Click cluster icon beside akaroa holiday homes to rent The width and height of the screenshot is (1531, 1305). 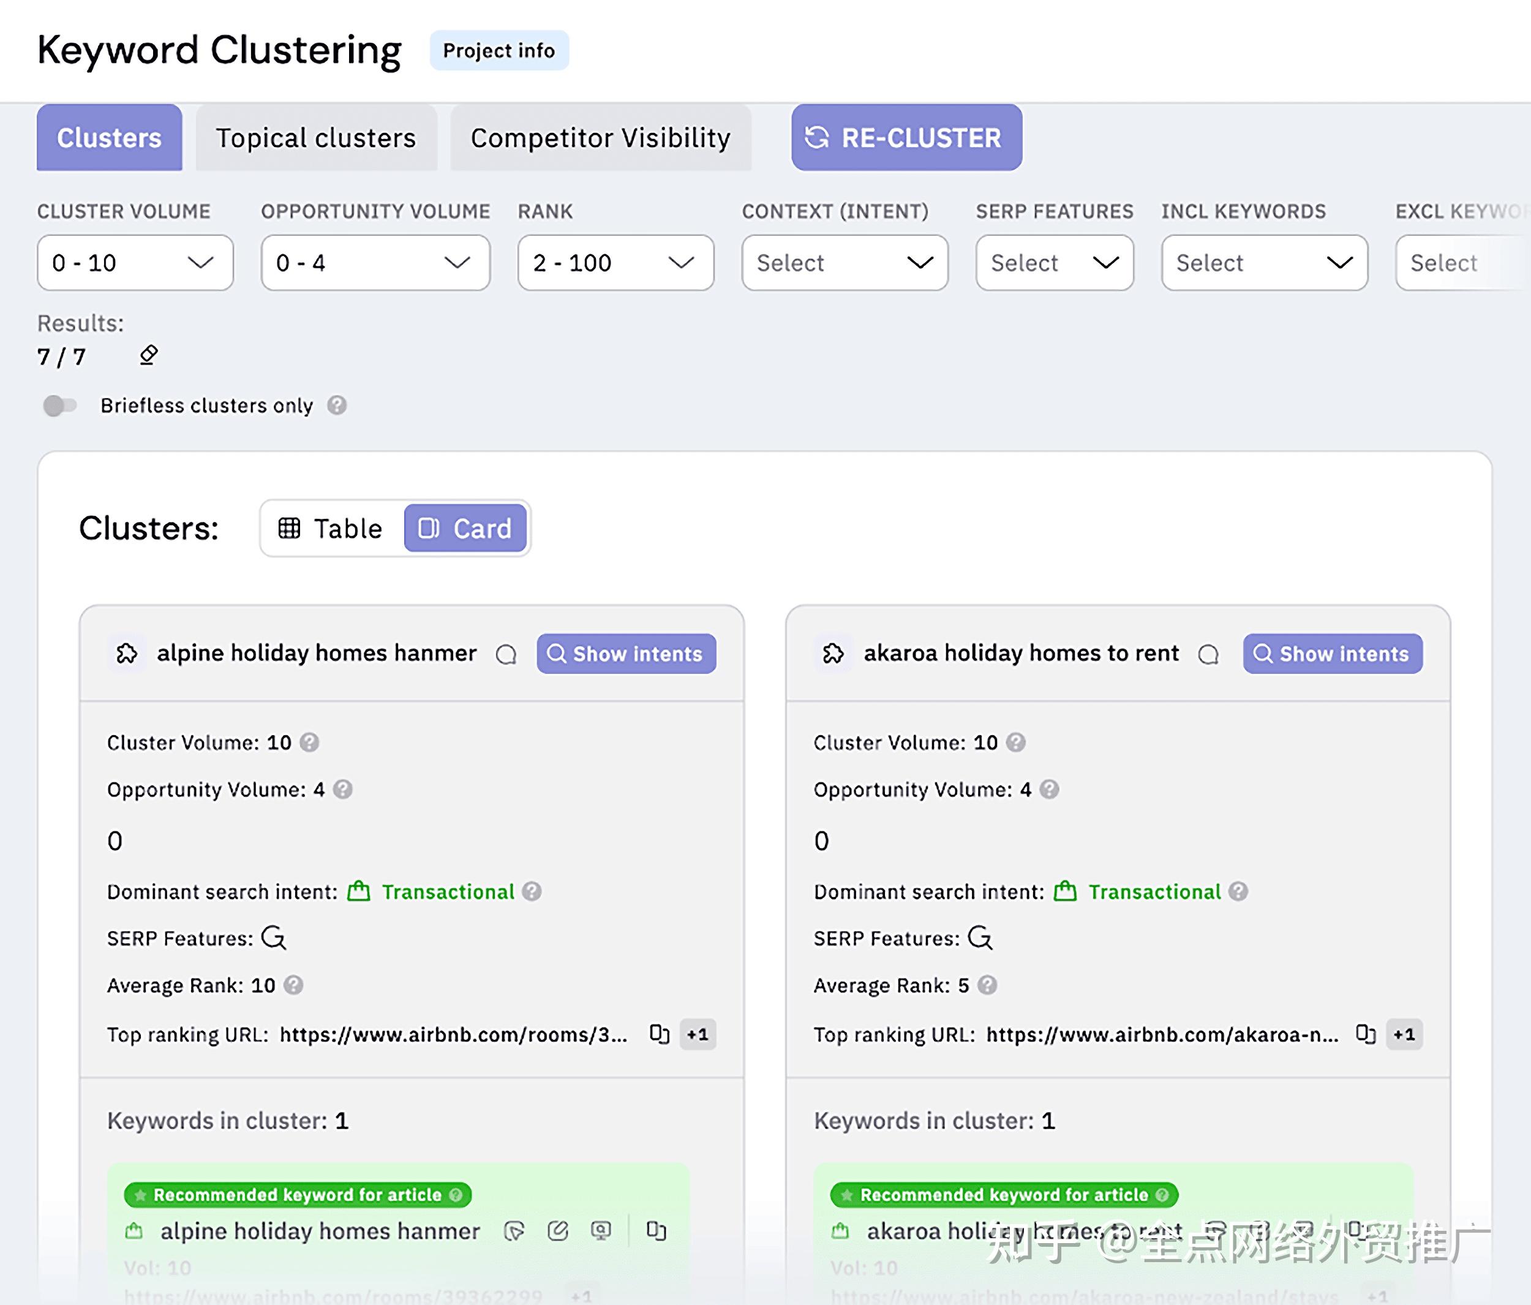coord(833,653)
